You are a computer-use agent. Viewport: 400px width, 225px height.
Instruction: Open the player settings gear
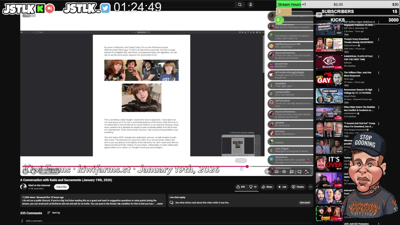click(284, 172)
